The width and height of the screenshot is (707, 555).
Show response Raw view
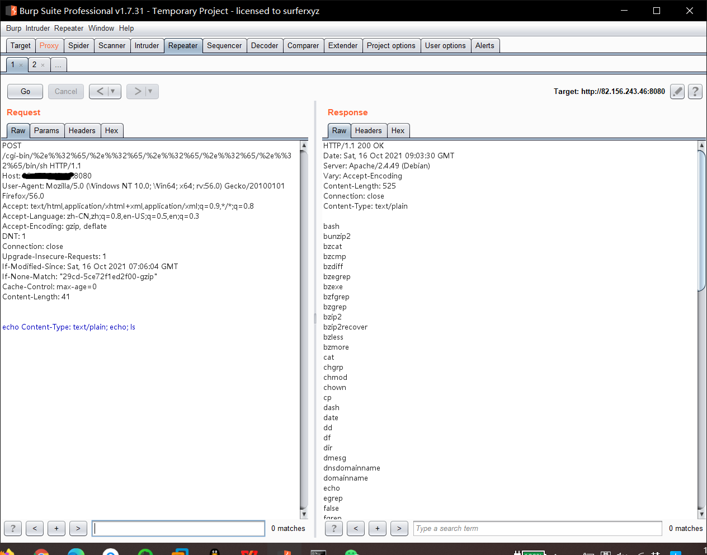pos(340,130)
